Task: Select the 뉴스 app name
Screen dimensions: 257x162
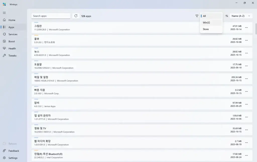Action: pos(37,51)
